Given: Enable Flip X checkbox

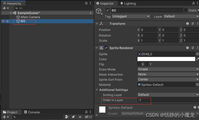Looking at the screenshot, I should pos(139,64).
